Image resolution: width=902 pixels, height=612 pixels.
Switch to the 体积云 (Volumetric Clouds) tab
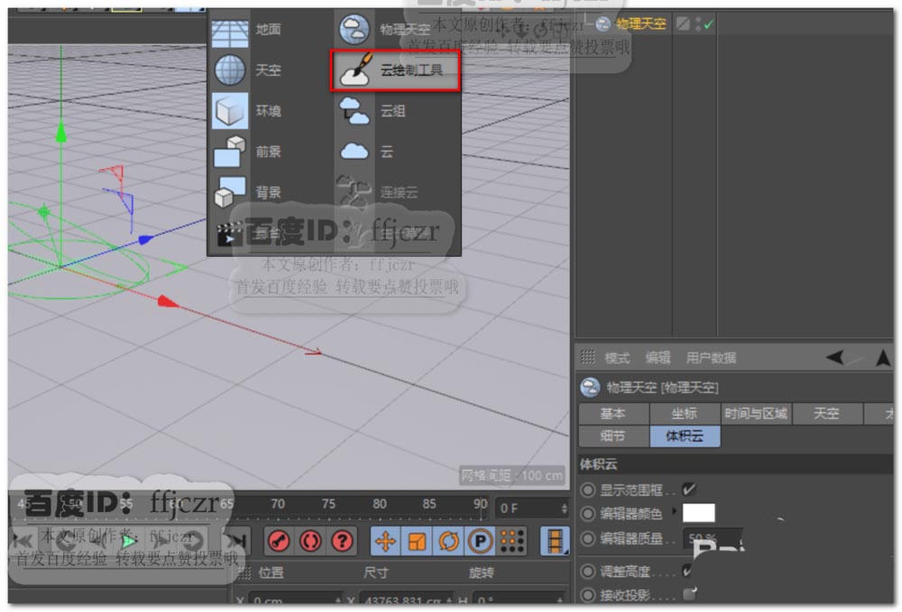(685, 435)
